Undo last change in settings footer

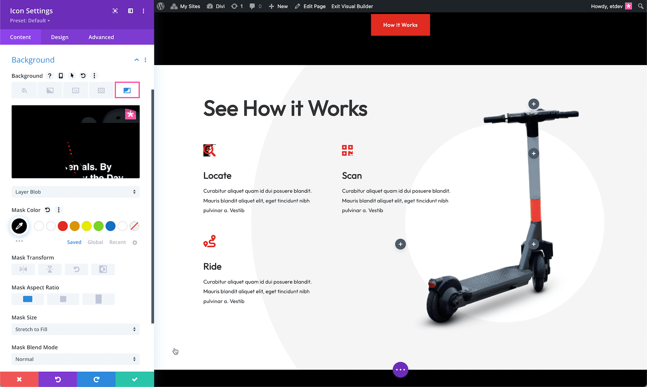click(58, 379)
